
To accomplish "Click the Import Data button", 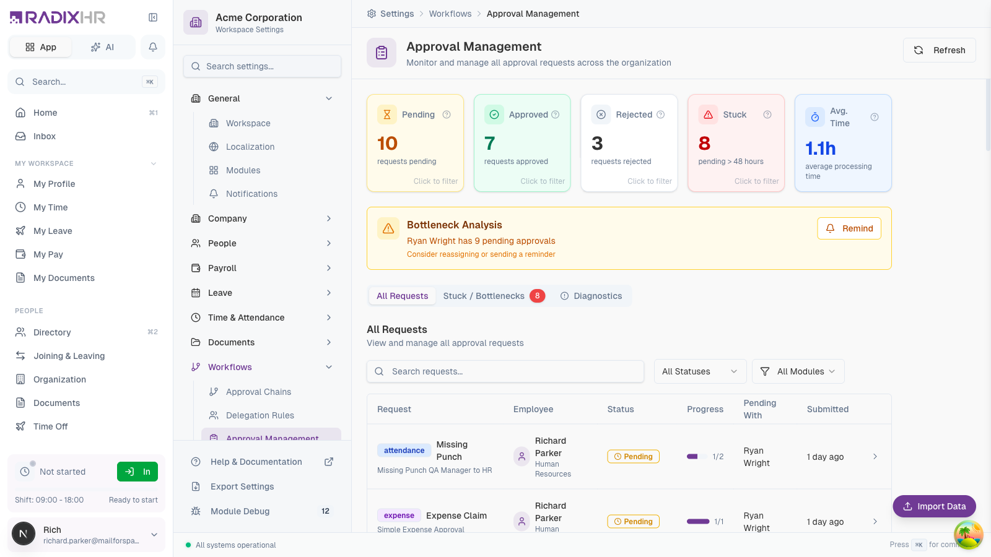I will tap(934, 506).
